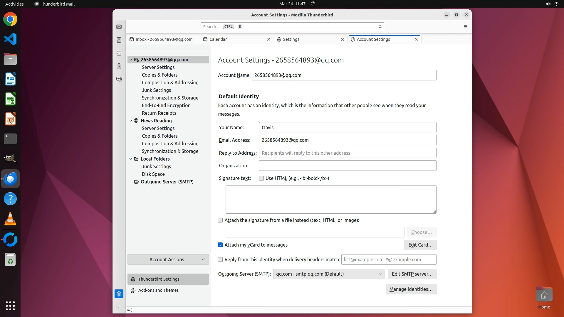Viewport: 564px width, 317px height.
Task: Uncheck Attach my vCard to messages
Action: coord(220,245)
